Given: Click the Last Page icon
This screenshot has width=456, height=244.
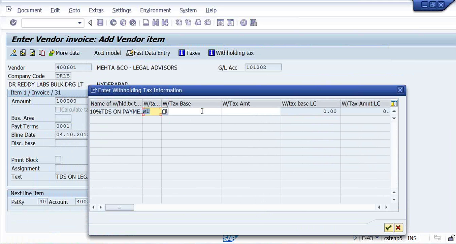Looking at the screenshot, I should pyautogui.click(x=207, y=23).
